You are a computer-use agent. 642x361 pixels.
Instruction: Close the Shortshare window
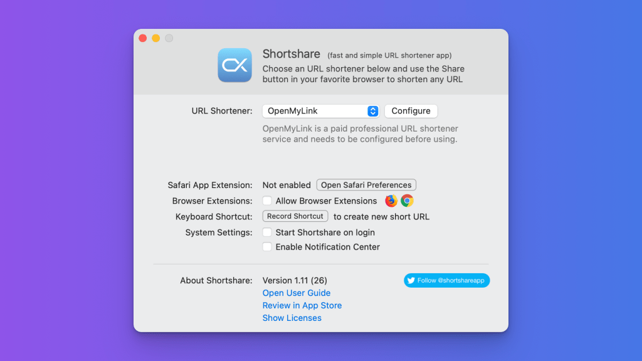click(143, 38)
